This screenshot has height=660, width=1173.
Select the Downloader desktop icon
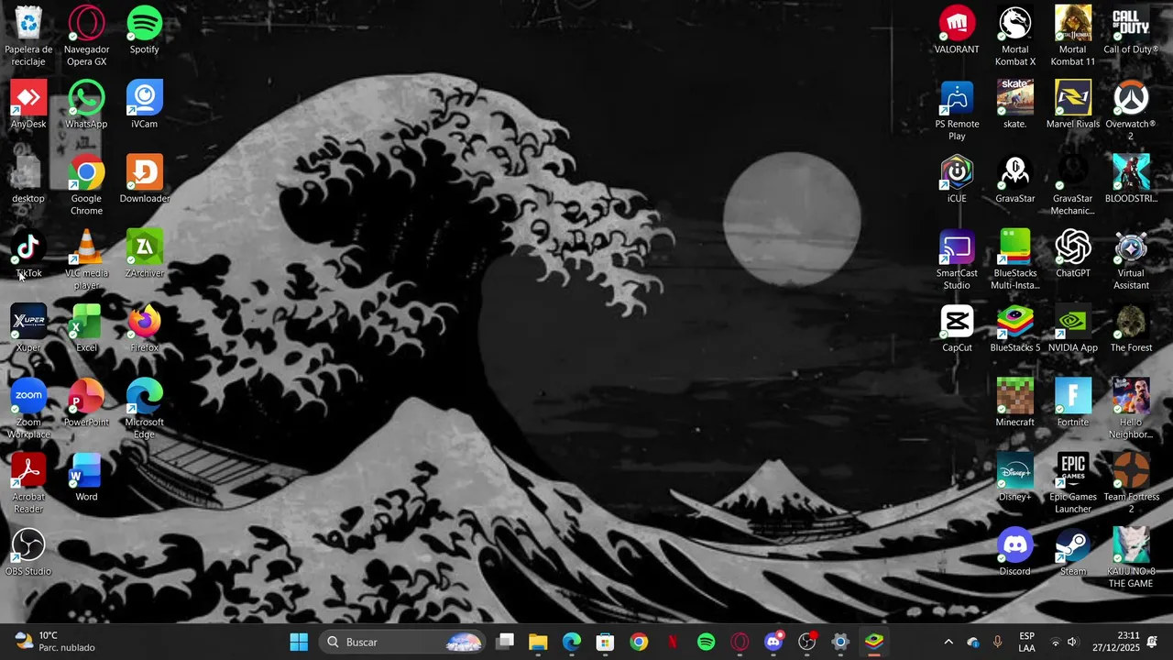pyautogui.click(x=145, y=180)
